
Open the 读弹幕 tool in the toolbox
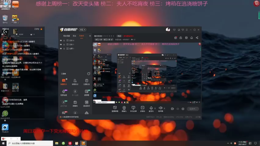86,92
